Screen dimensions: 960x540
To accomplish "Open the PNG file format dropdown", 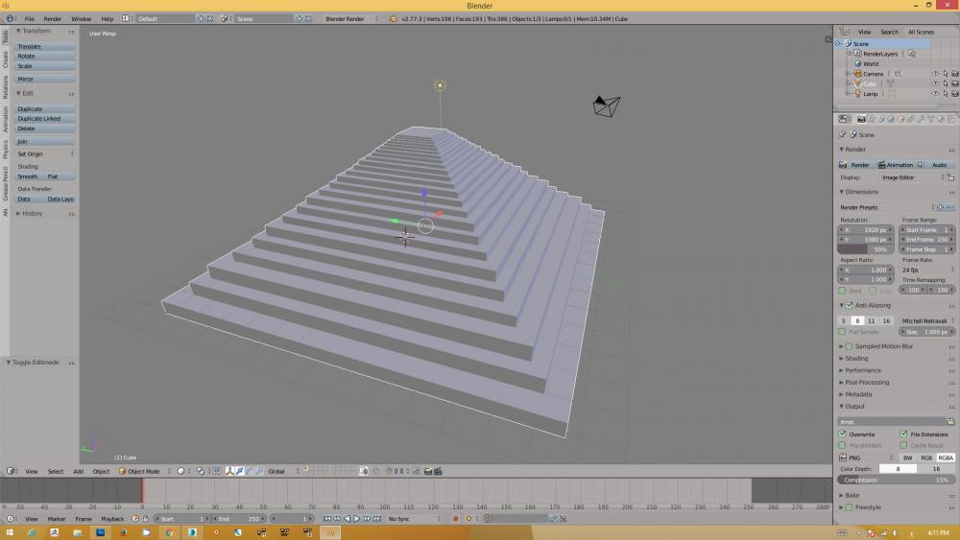I will click(x=866, y=458).
